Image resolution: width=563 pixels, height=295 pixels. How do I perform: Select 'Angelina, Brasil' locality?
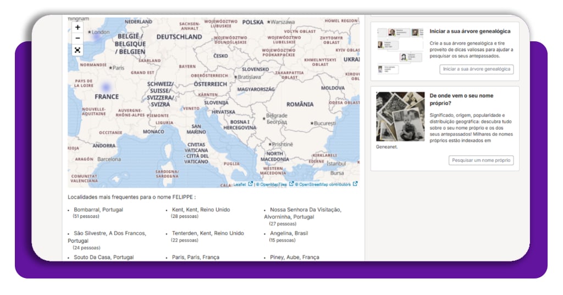(x=289, y=233)
